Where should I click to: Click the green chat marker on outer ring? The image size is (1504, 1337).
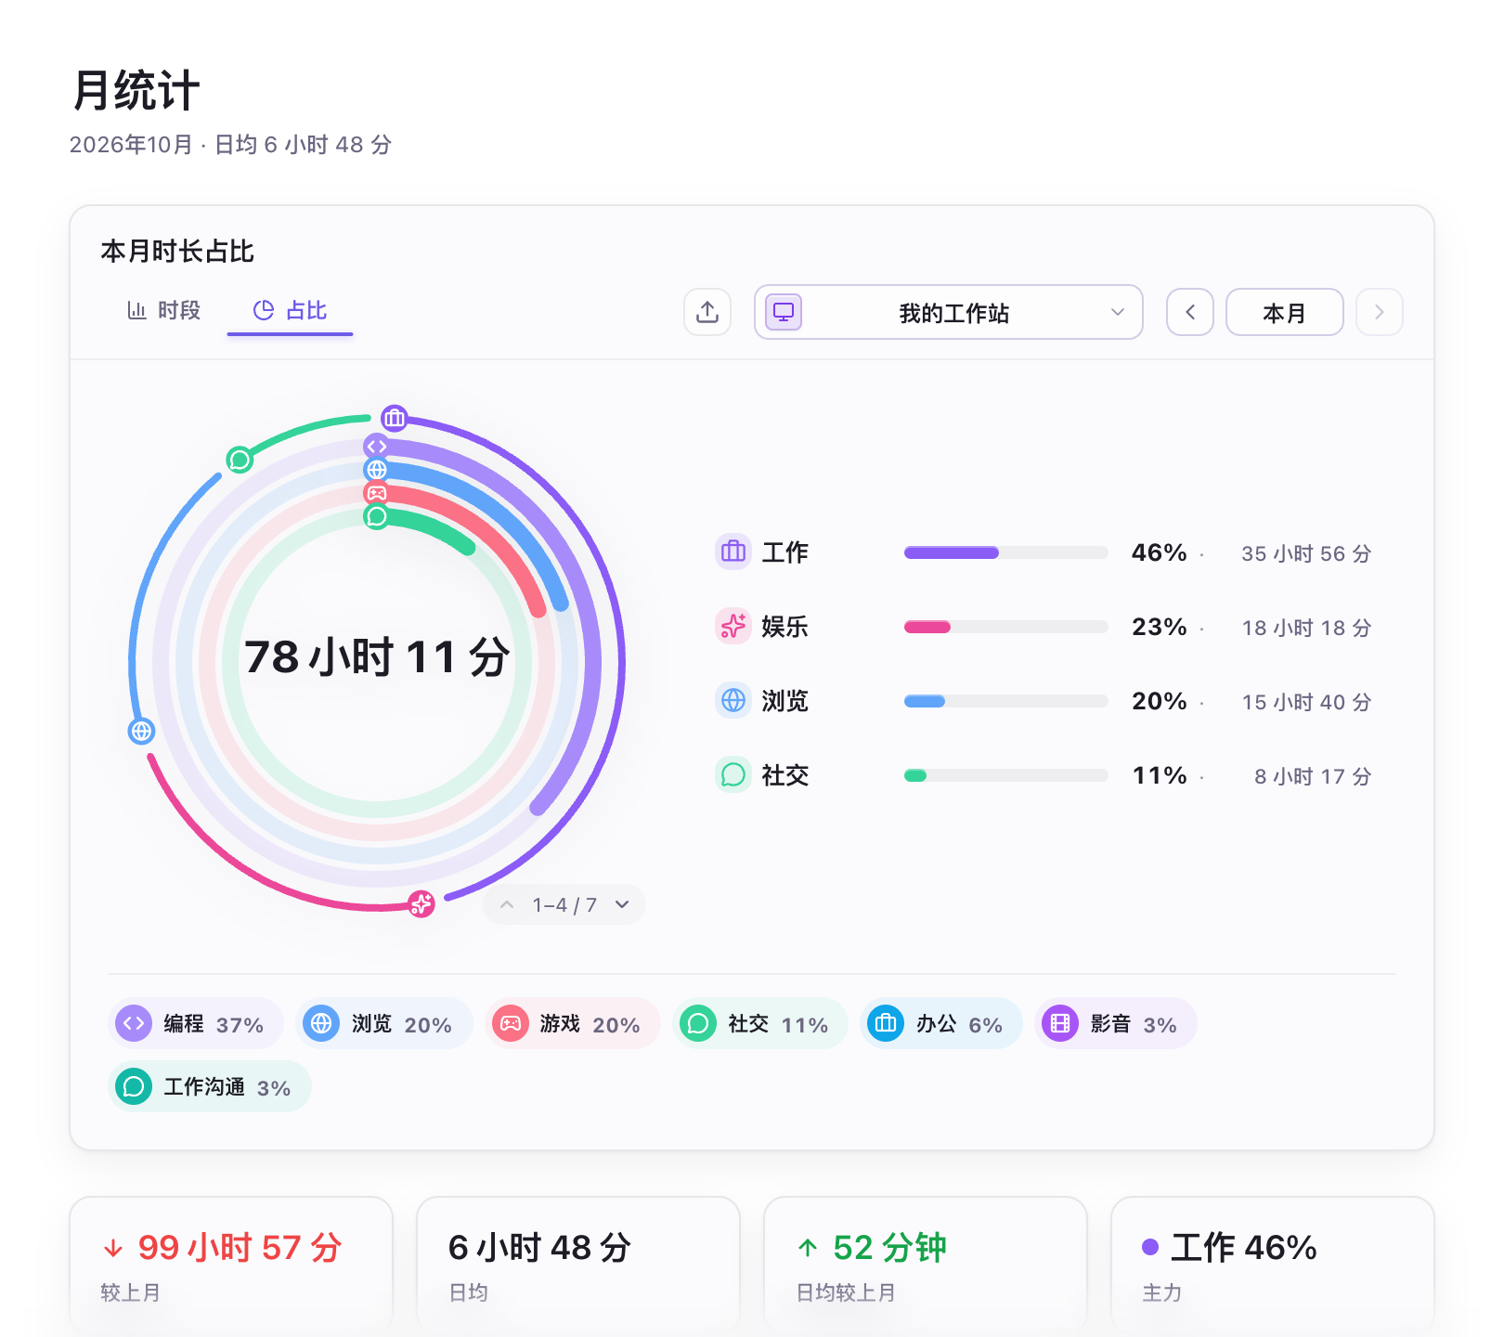pos(240,459)
